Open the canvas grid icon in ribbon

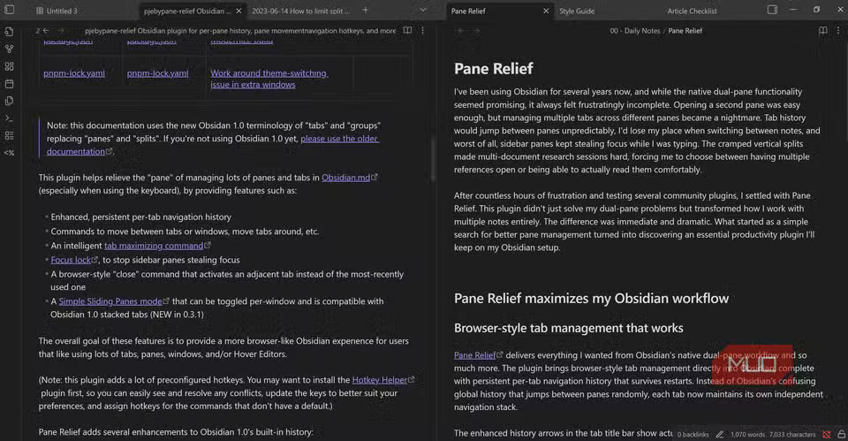(9, 66)
